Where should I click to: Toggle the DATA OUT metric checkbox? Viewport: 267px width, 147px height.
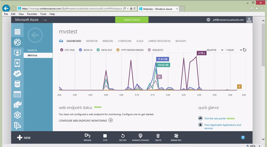98,50
